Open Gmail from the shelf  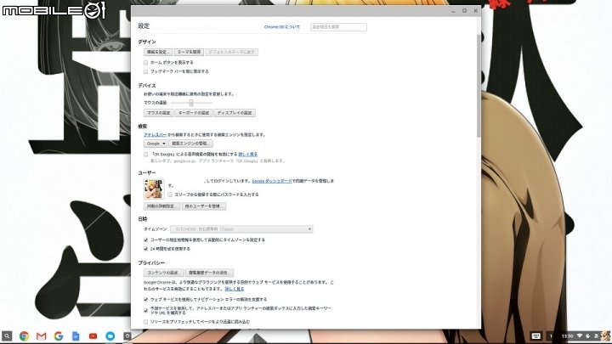tap(42, 336)
